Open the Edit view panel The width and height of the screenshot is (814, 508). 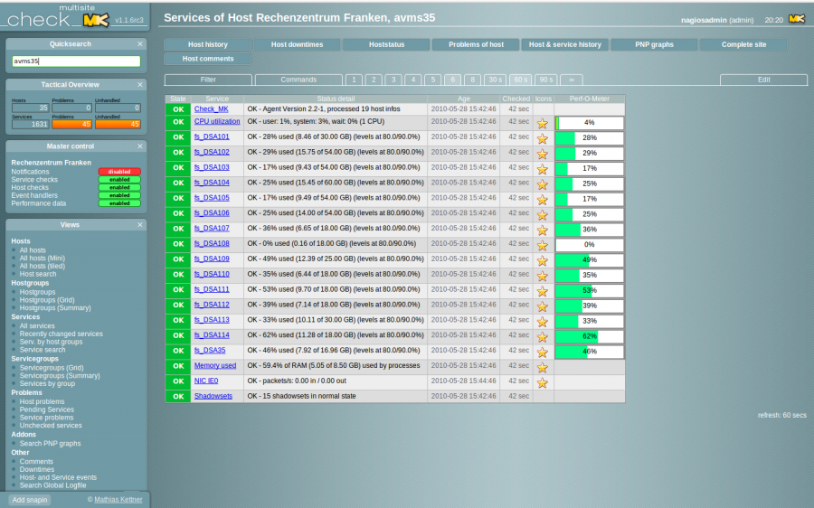[763, 80]
